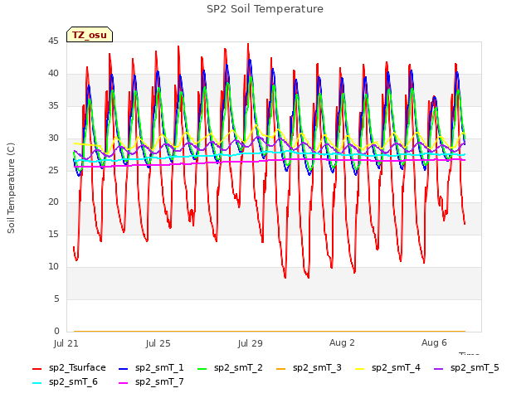Click the green sp2_smT_2 legend color marker

[x=202, y=368]
